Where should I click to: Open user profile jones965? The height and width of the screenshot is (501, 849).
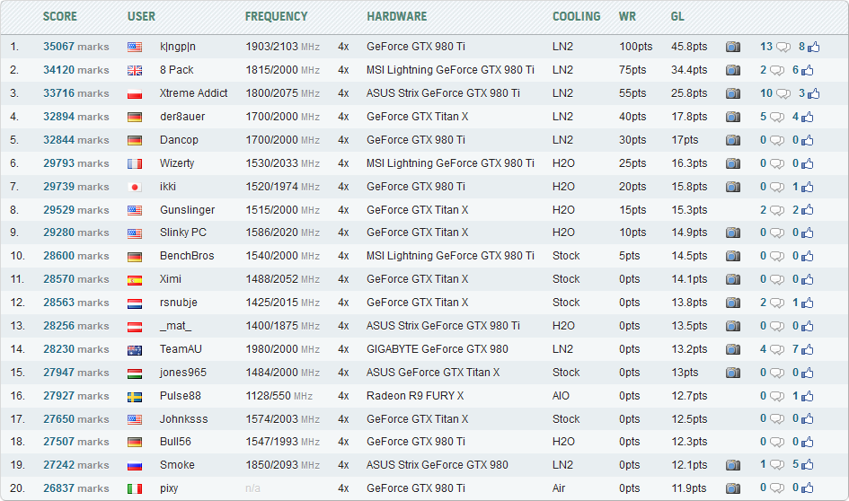(x=183, y=373)
